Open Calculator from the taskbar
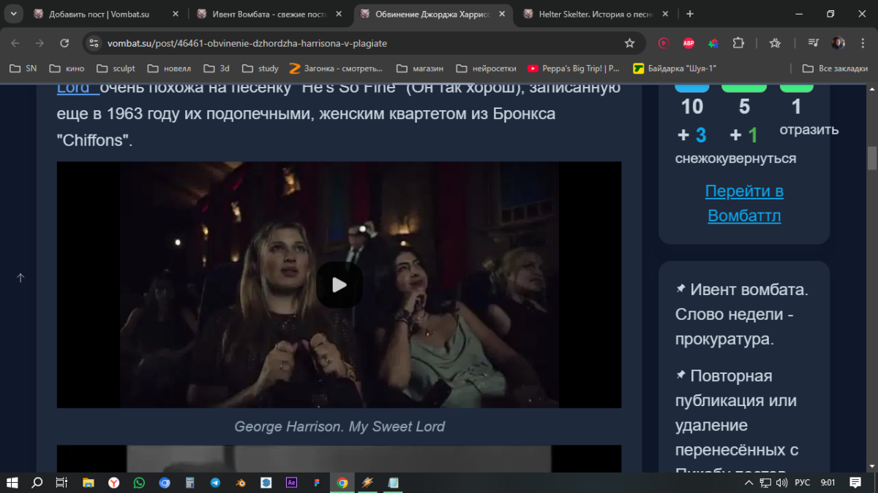This screenshot has height=493, width=878. click(x=190, y=482)
